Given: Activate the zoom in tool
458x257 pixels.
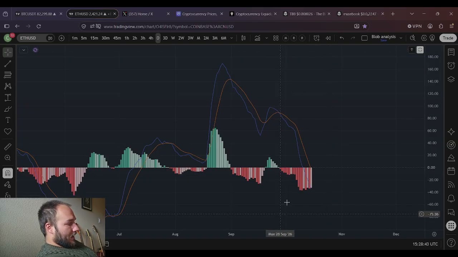Looking at the screenshot, I should pos(8,158).
